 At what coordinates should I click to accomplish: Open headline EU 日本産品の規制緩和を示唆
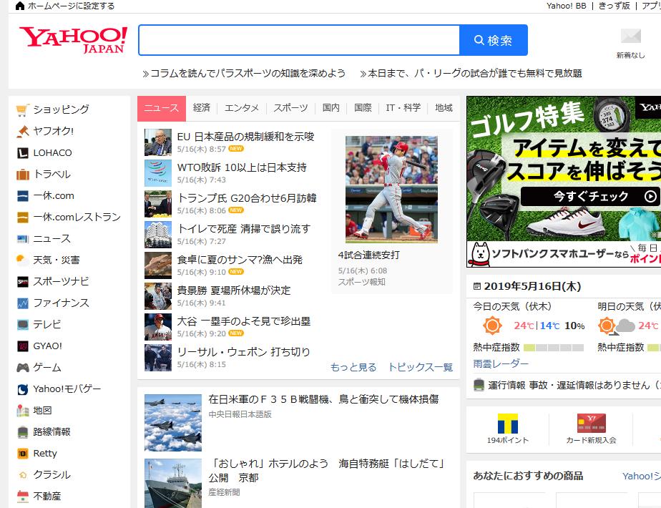click(246, 137)
